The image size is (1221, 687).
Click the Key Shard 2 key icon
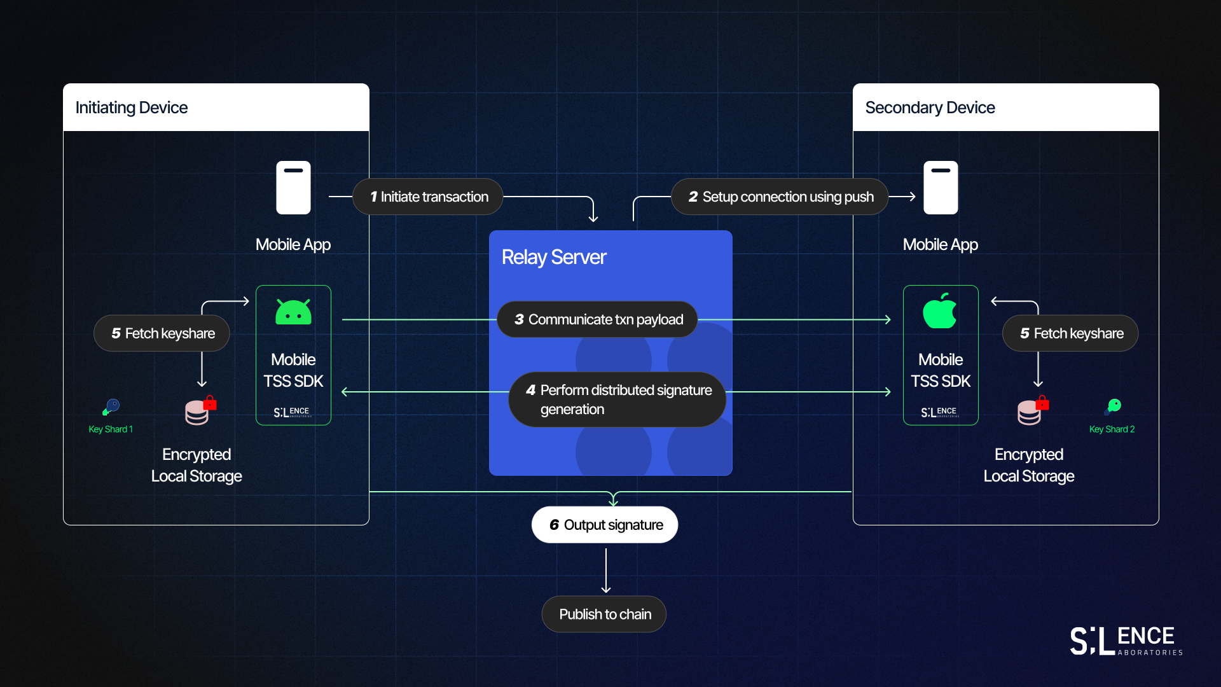click(1114, 406)
